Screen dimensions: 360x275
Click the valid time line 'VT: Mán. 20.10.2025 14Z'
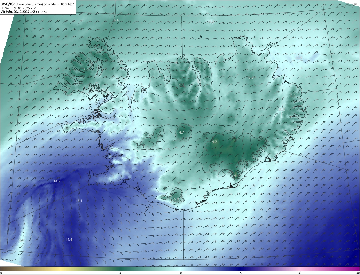pos(18,12)
